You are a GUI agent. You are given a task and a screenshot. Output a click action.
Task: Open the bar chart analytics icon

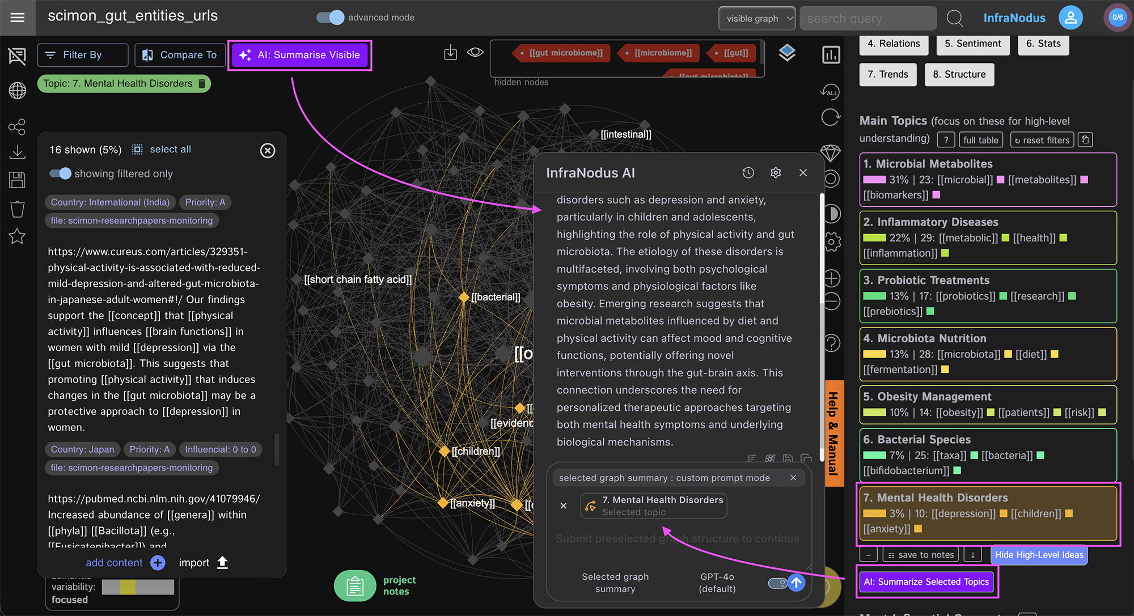pos(831,55)
